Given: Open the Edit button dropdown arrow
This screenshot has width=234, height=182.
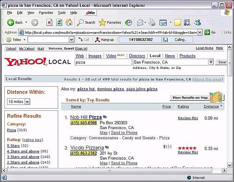Looking at the screenshot, I should point(170,23).
